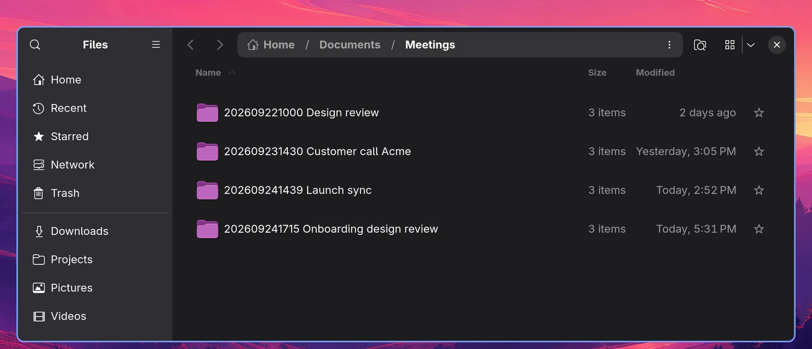Click the Videos film icon
The height and width of the screenshot is (349, 812).
pyautogui.click(x=39, y=317)
